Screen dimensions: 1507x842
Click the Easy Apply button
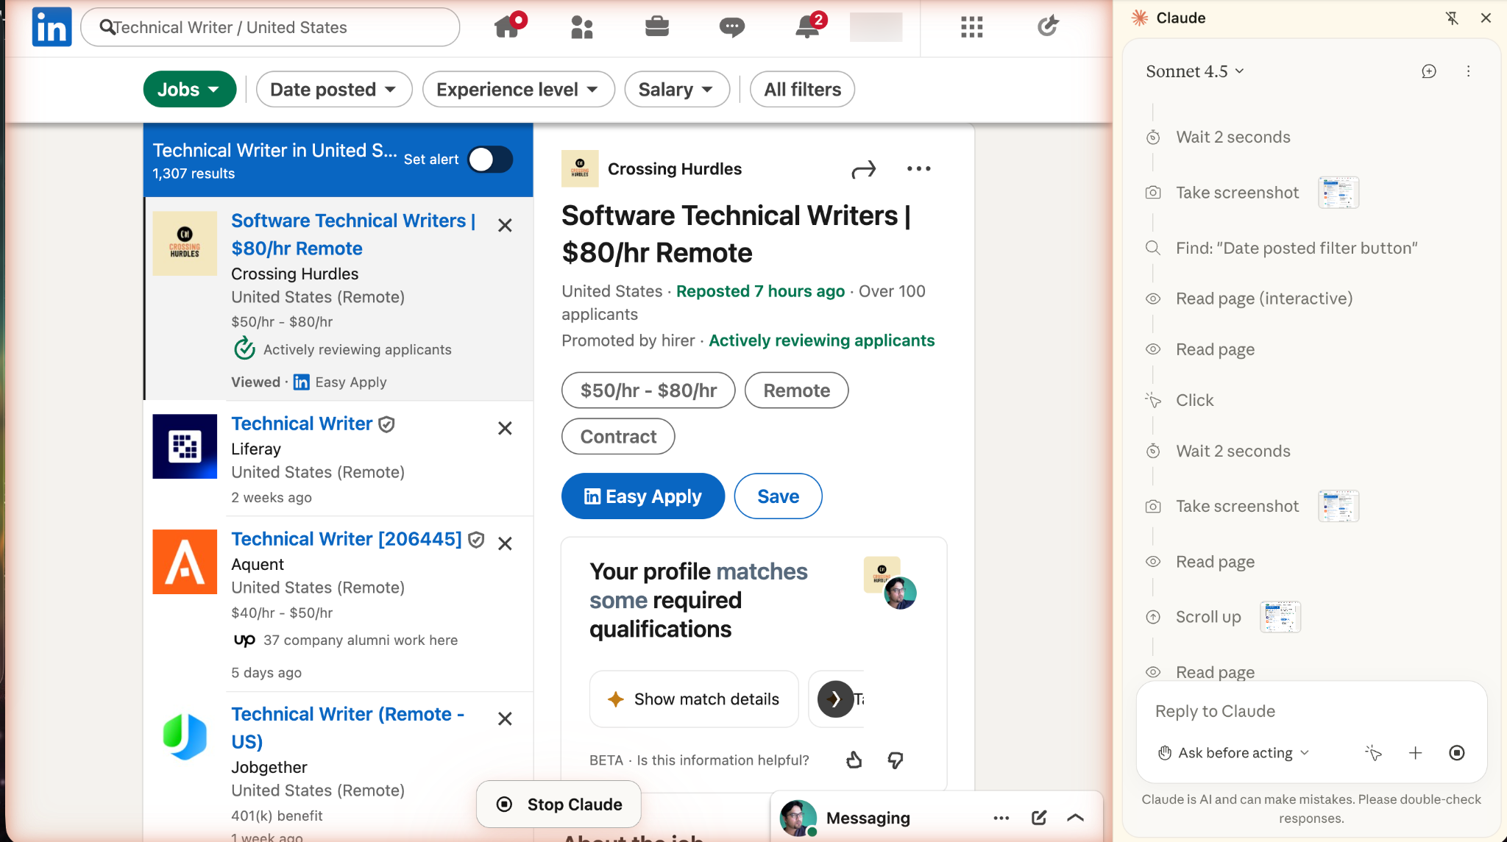(x=642, y=496)
